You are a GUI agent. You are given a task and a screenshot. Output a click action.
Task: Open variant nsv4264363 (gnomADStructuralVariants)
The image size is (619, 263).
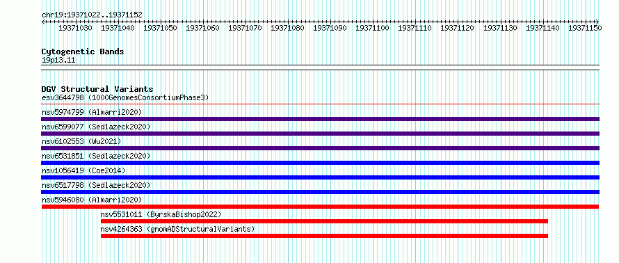click(x=177, y=229)
